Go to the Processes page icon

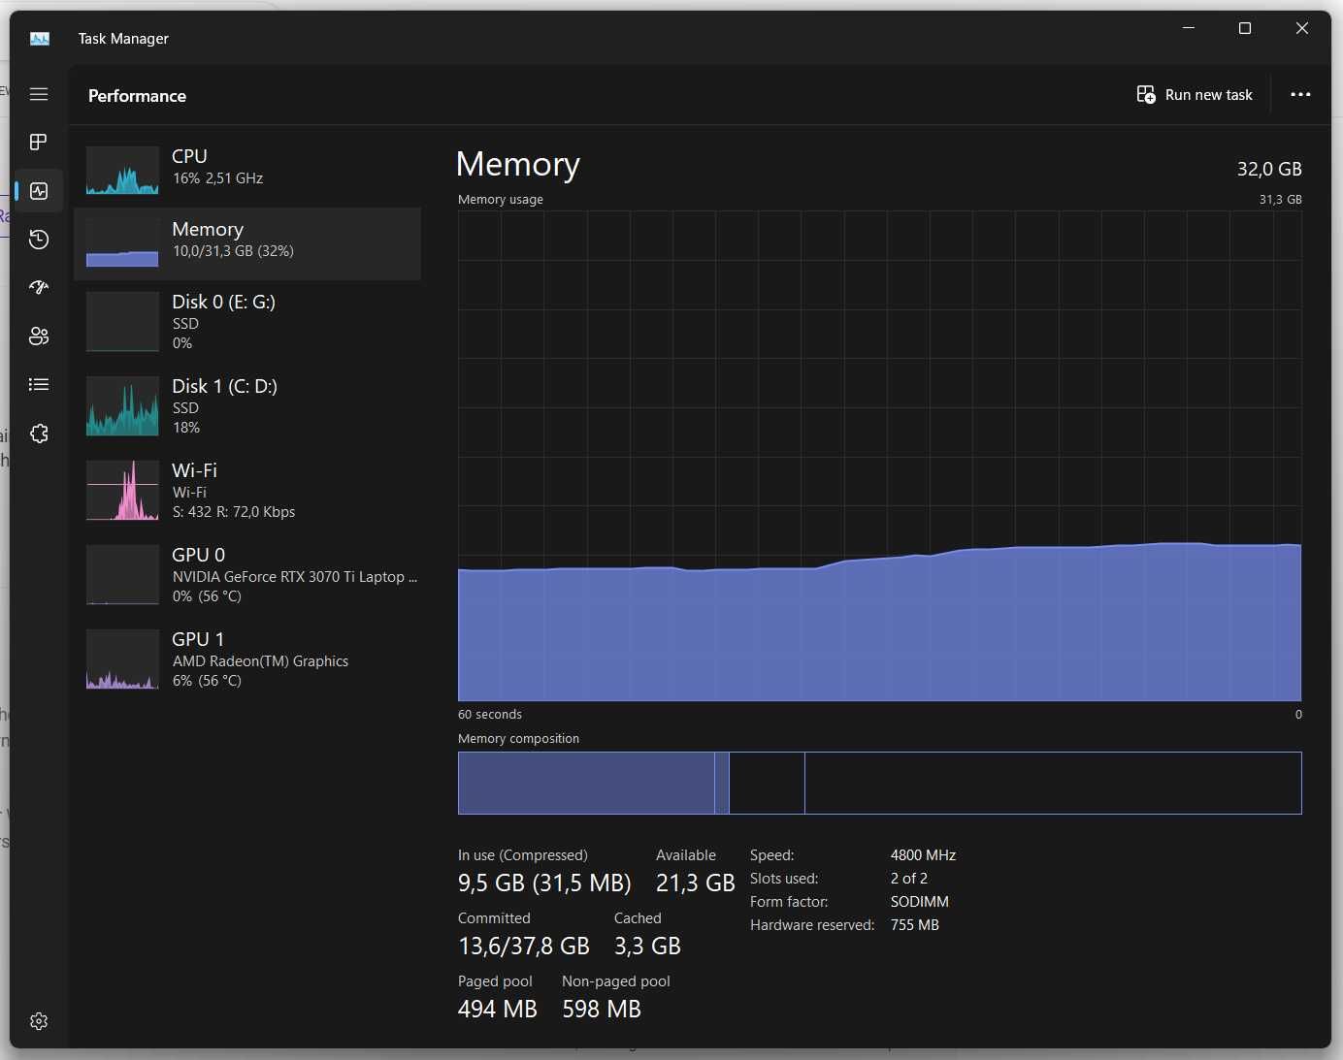(39, 143)
